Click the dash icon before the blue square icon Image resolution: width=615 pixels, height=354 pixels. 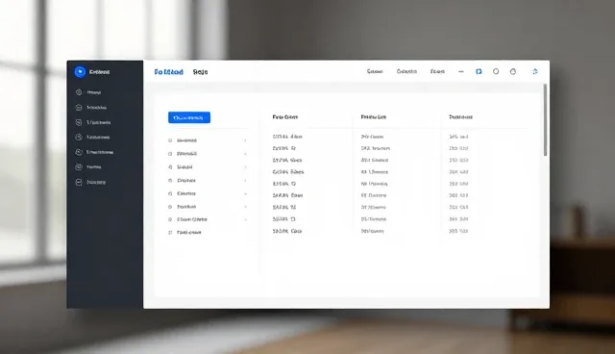pyautogui.click(x=461, y=71)
